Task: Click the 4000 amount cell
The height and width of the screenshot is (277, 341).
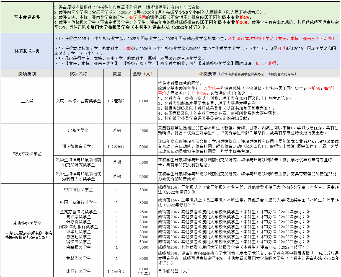Action: coord(143,131)
